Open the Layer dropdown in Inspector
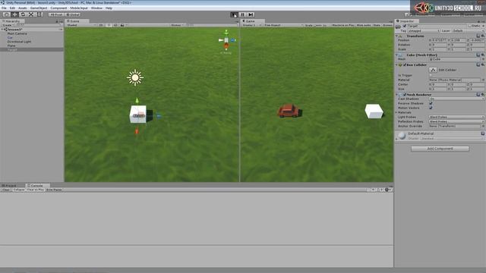Image resolution: width=486 pixels, height=273 pixels. (x=468, y=31)
